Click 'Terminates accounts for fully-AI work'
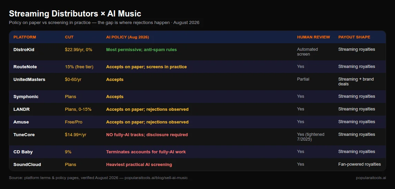Image resolution: width=395 pixels, height=189 pixels. coord(146,152)
